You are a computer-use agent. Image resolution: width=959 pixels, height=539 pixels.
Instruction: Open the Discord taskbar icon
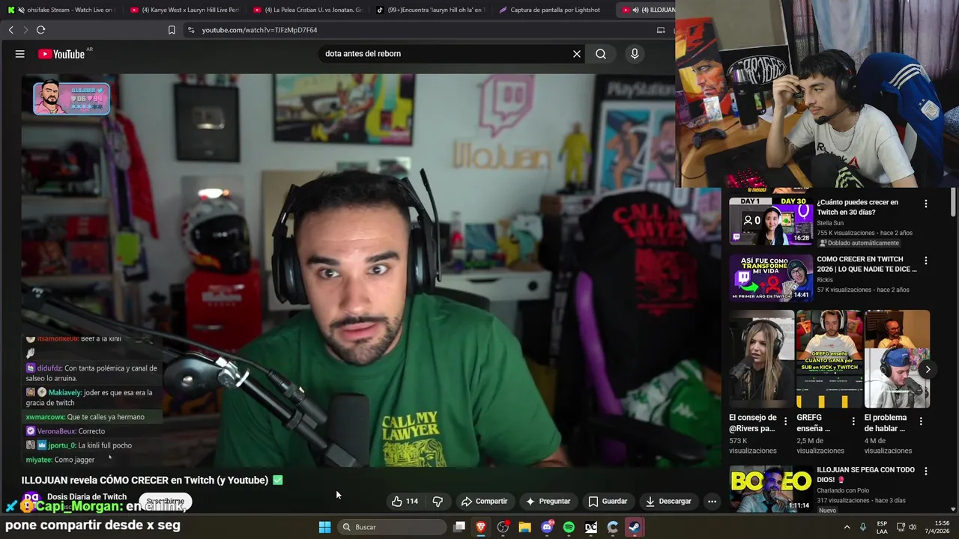pos(547,527)
